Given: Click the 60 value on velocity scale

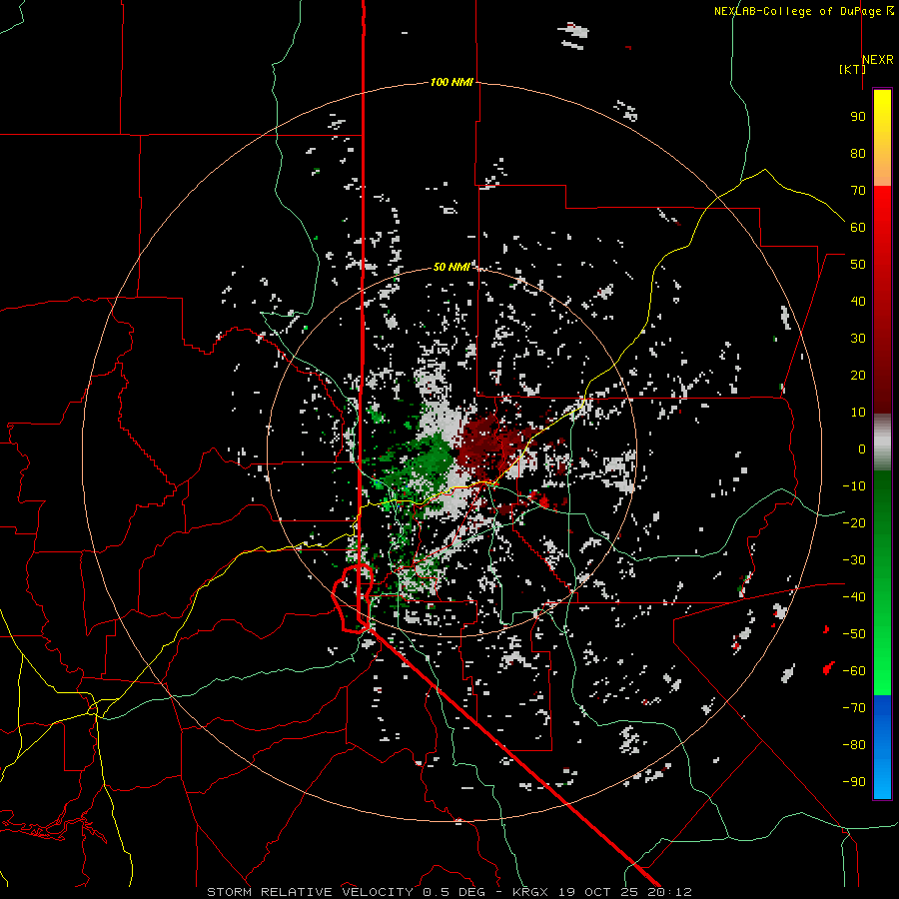Looking at the screenshot, I should point(858,228).
